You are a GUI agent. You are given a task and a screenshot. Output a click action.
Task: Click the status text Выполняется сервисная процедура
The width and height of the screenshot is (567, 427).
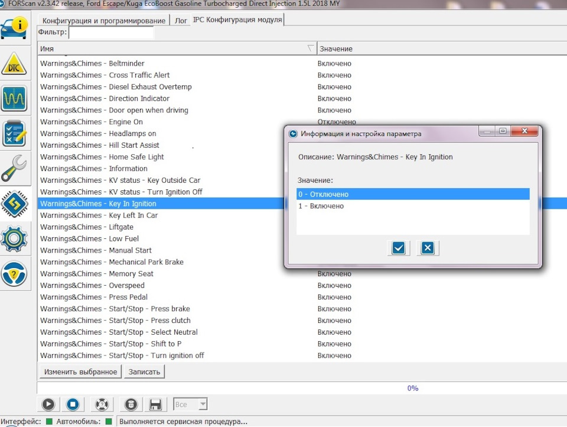tap(183, 422)
